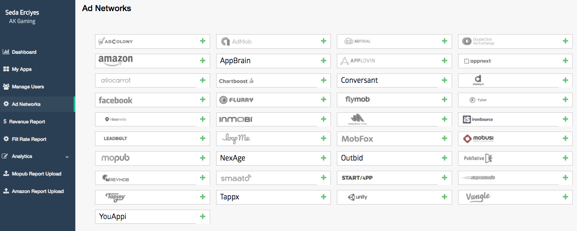Add MoPub network plus icon
577x231 pixels.
(x=202, y=158)
